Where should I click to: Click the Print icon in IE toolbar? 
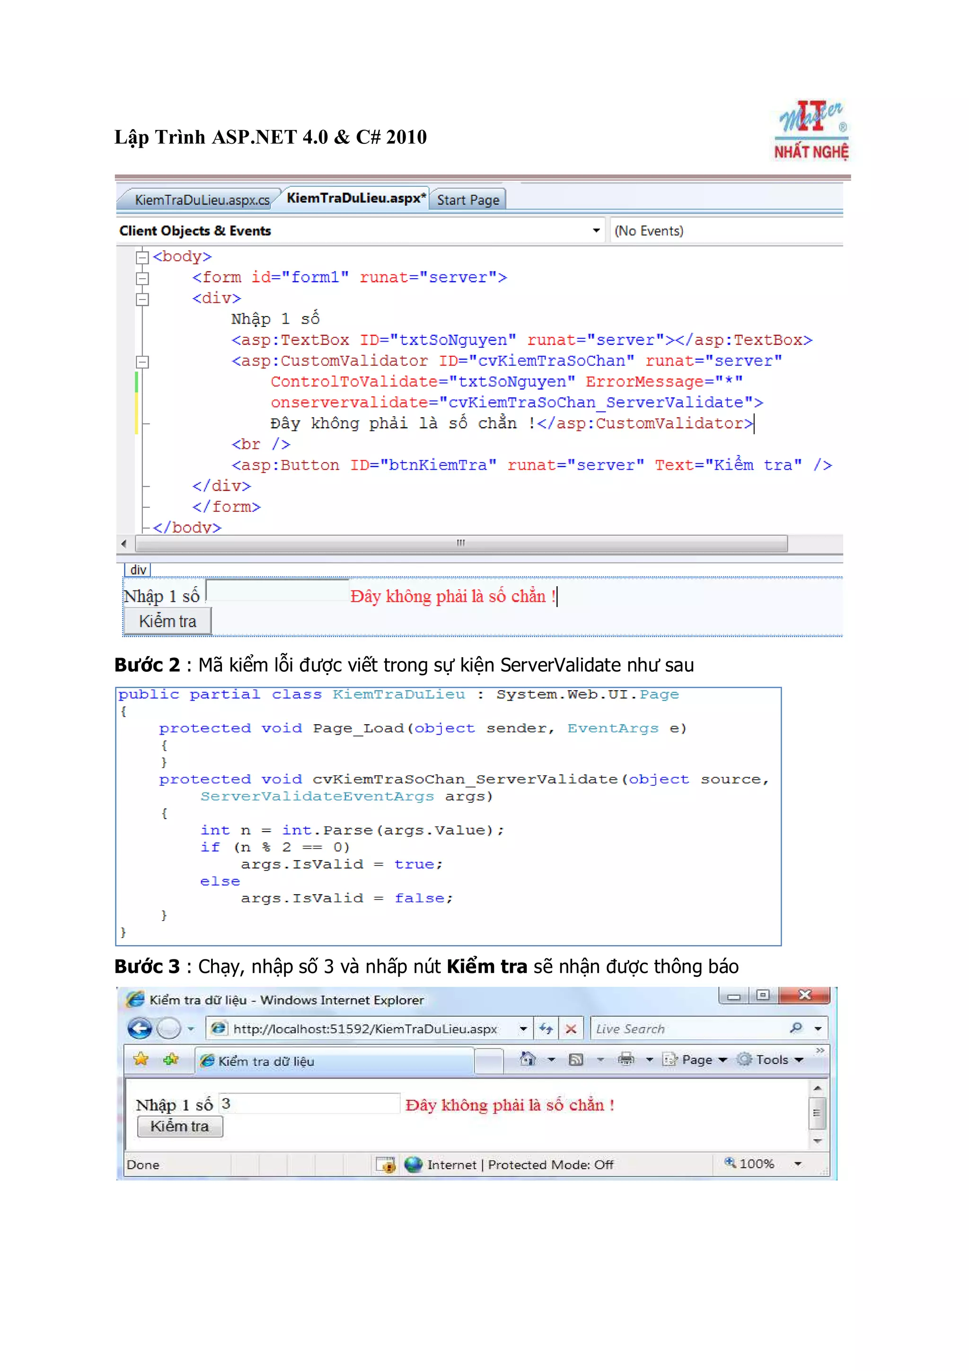(x=625, y=1059)
